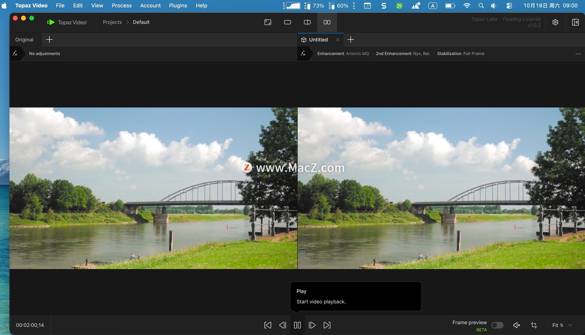Open the settings gear icon

pyautogui.click(x=555, y=22)
